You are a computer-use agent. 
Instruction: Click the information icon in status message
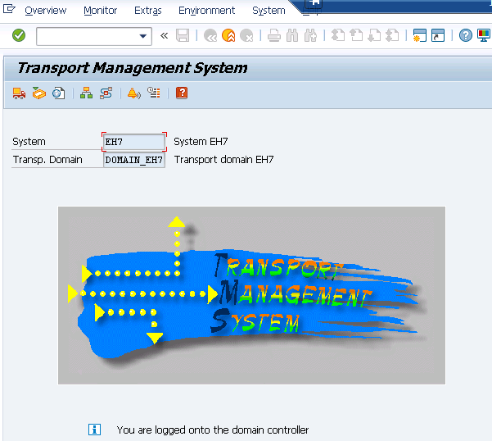tap(95, 430)
